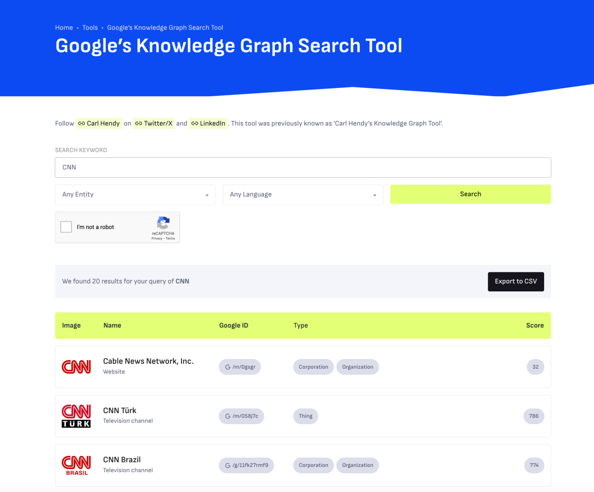This screenshot has height=492, width=594.
Task: Click the Google ID icon for Cable News Network
Action: click(x=227, y=366)
